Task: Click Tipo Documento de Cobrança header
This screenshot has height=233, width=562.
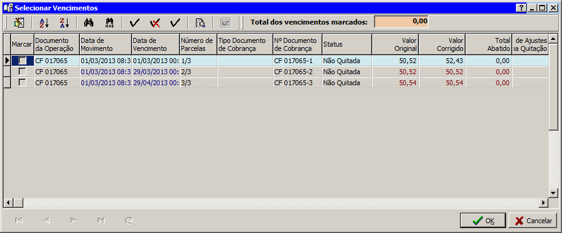Action: click(245, 44)
